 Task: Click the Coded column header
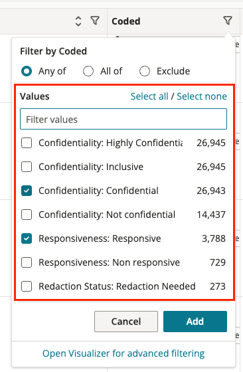(126, 21)
